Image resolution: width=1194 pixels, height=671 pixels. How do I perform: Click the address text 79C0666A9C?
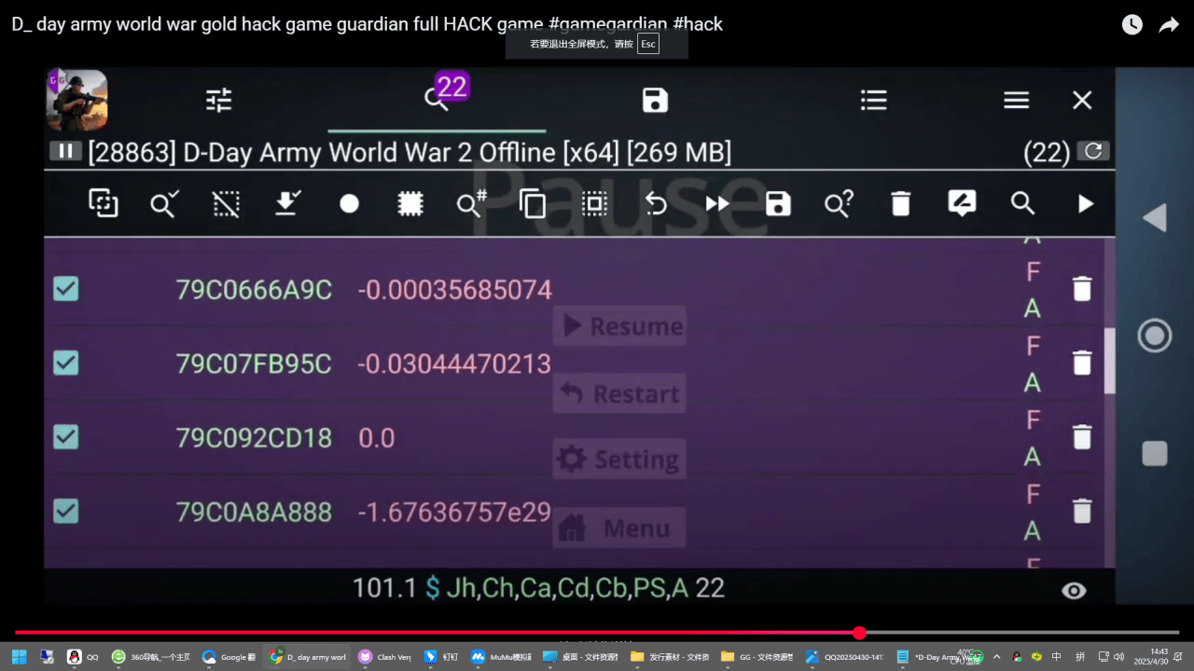point(254,290)
